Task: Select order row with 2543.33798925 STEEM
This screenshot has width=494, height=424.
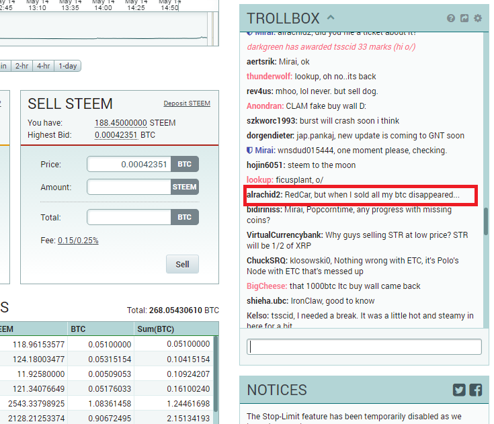Action: (106, 404)
